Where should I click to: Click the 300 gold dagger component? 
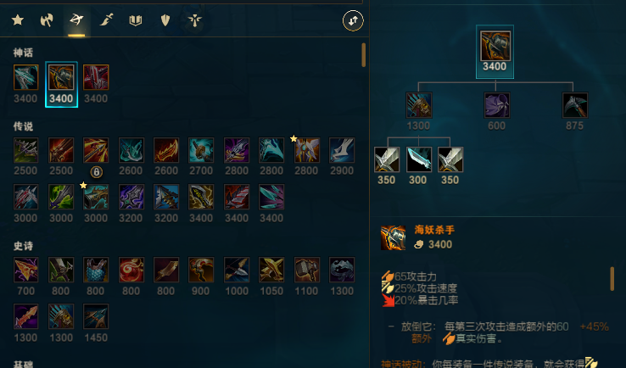point(418,159)
